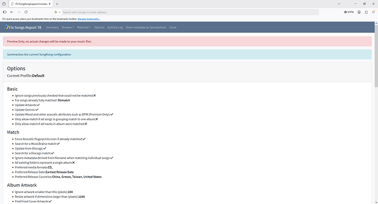Click 'Only allow match if all songs in grouping' line
Image resolution: width=378 pixels, height=204 pixels.
[56, 119]
